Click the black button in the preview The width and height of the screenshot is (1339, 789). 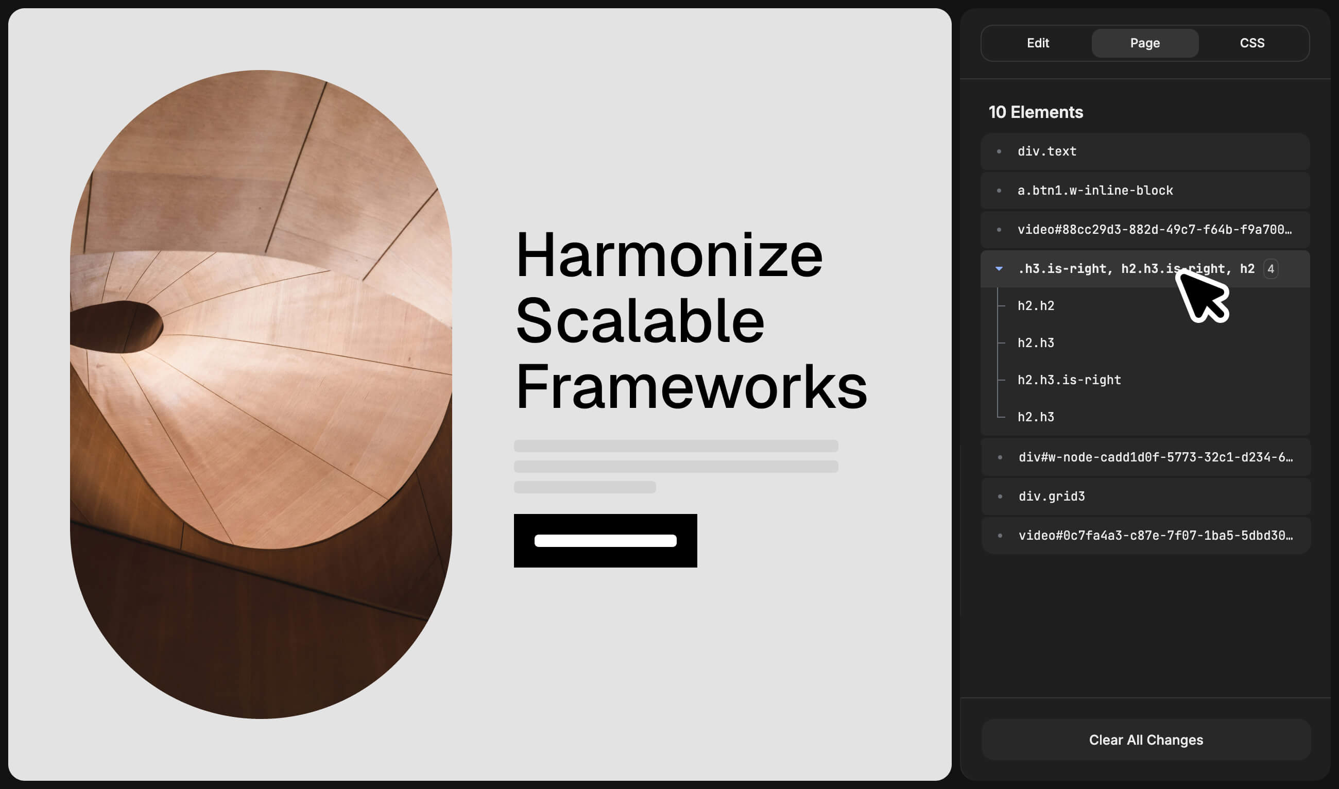pos(605,541)
